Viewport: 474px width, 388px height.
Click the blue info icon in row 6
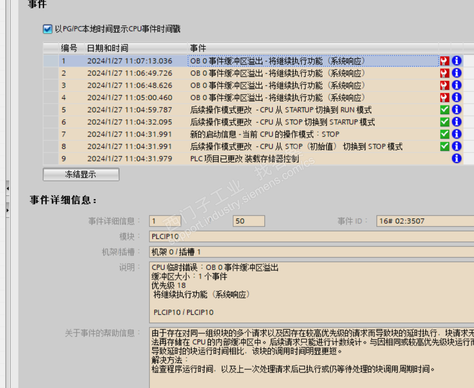pyautogui.click(x=456, y=122)
